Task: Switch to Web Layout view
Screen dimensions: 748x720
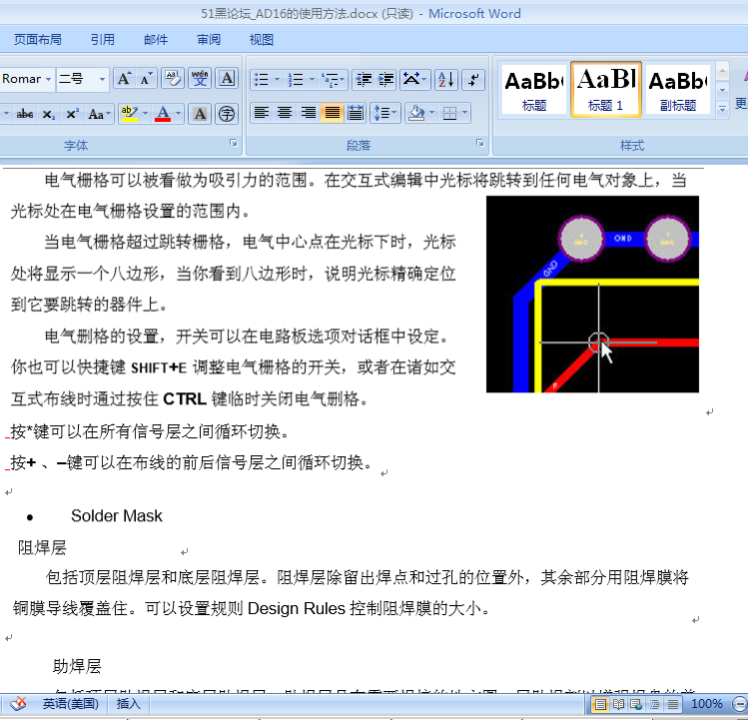Action: pyautogui.click(x=636, y=704)
